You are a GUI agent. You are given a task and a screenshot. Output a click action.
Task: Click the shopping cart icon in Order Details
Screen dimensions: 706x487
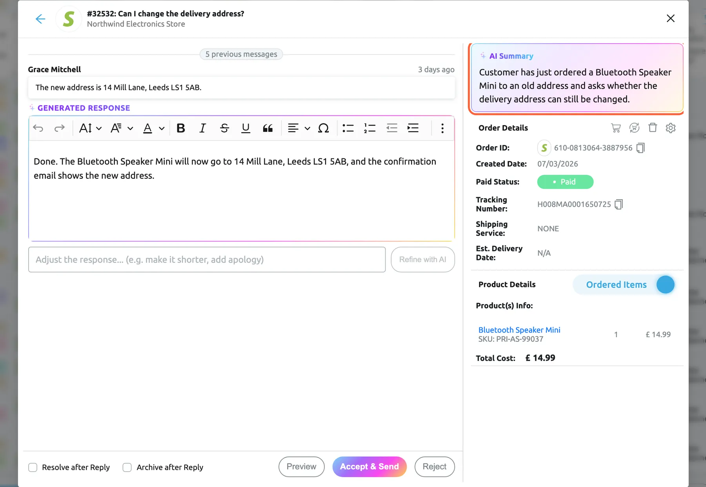[616, 128]
